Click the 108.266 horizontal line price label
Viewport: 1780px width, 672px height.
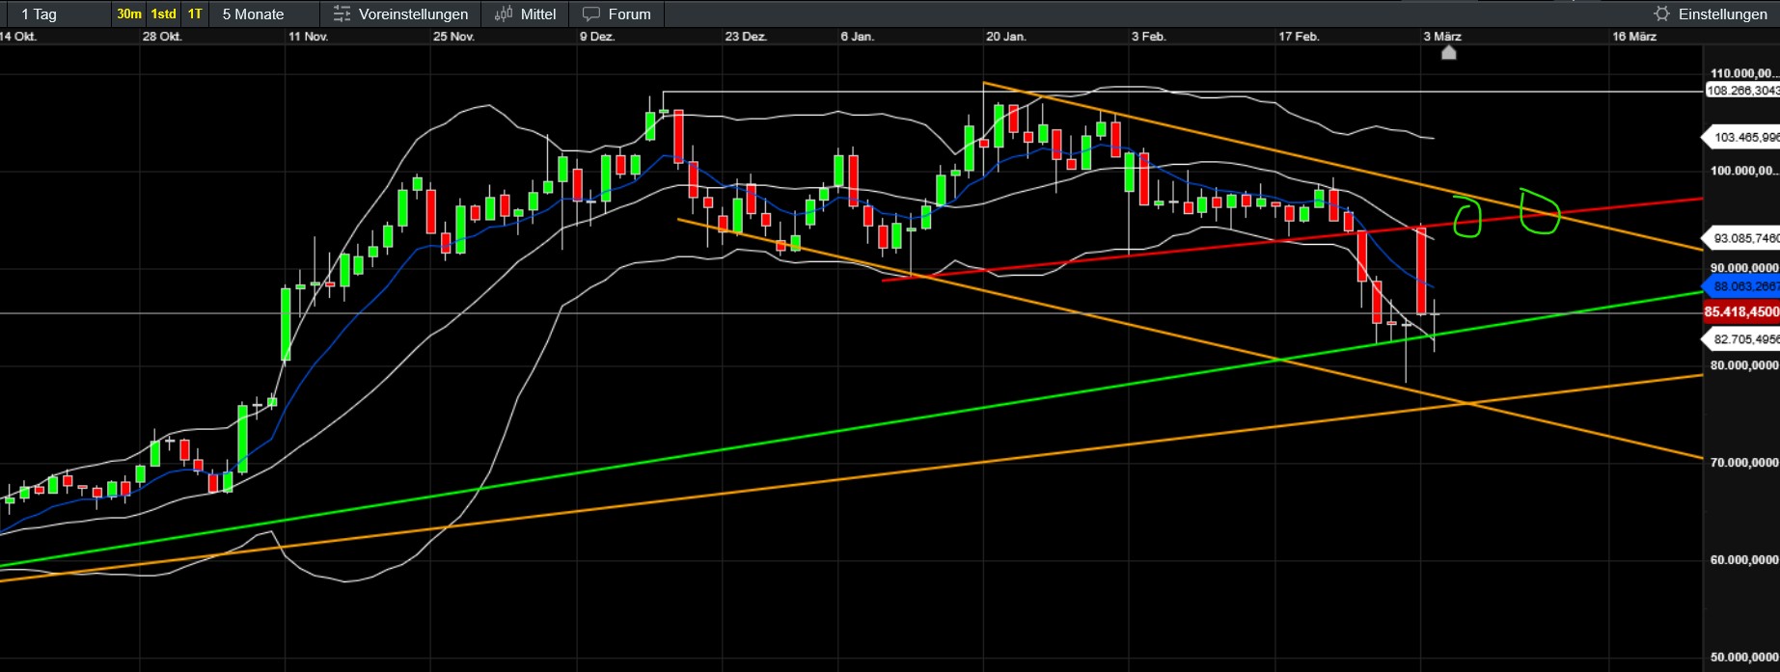click(x=1742, y=91)
